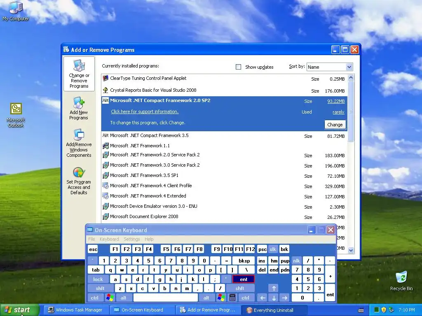Click the .NET Framework 4 Client Profile icon
The image size is (422, 316).
105,186
